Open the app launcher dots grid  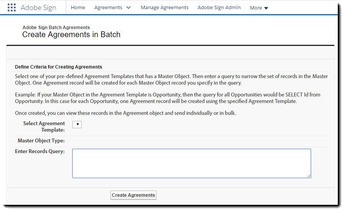(11, 7)
